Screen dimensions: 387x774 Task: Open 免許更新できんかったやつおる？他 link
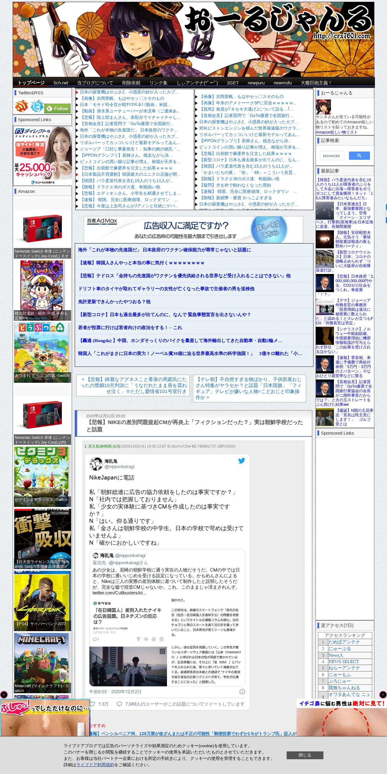tap(114, 302)
